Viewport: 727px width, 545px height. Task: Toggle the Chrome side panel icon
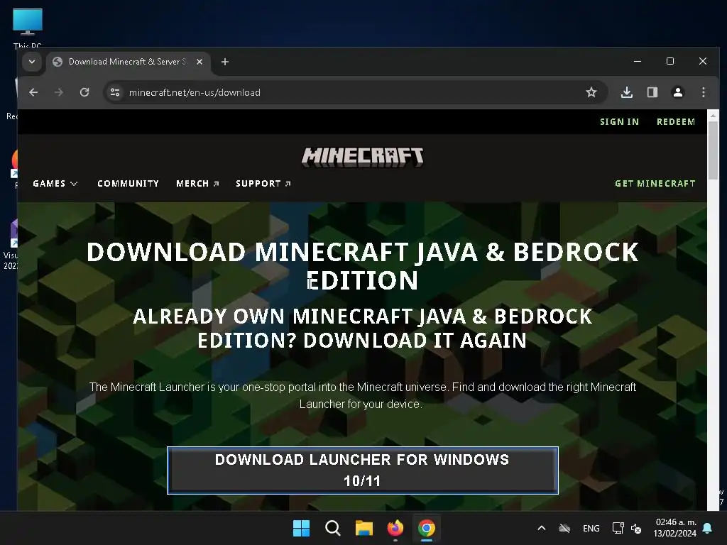coord(652,92)
